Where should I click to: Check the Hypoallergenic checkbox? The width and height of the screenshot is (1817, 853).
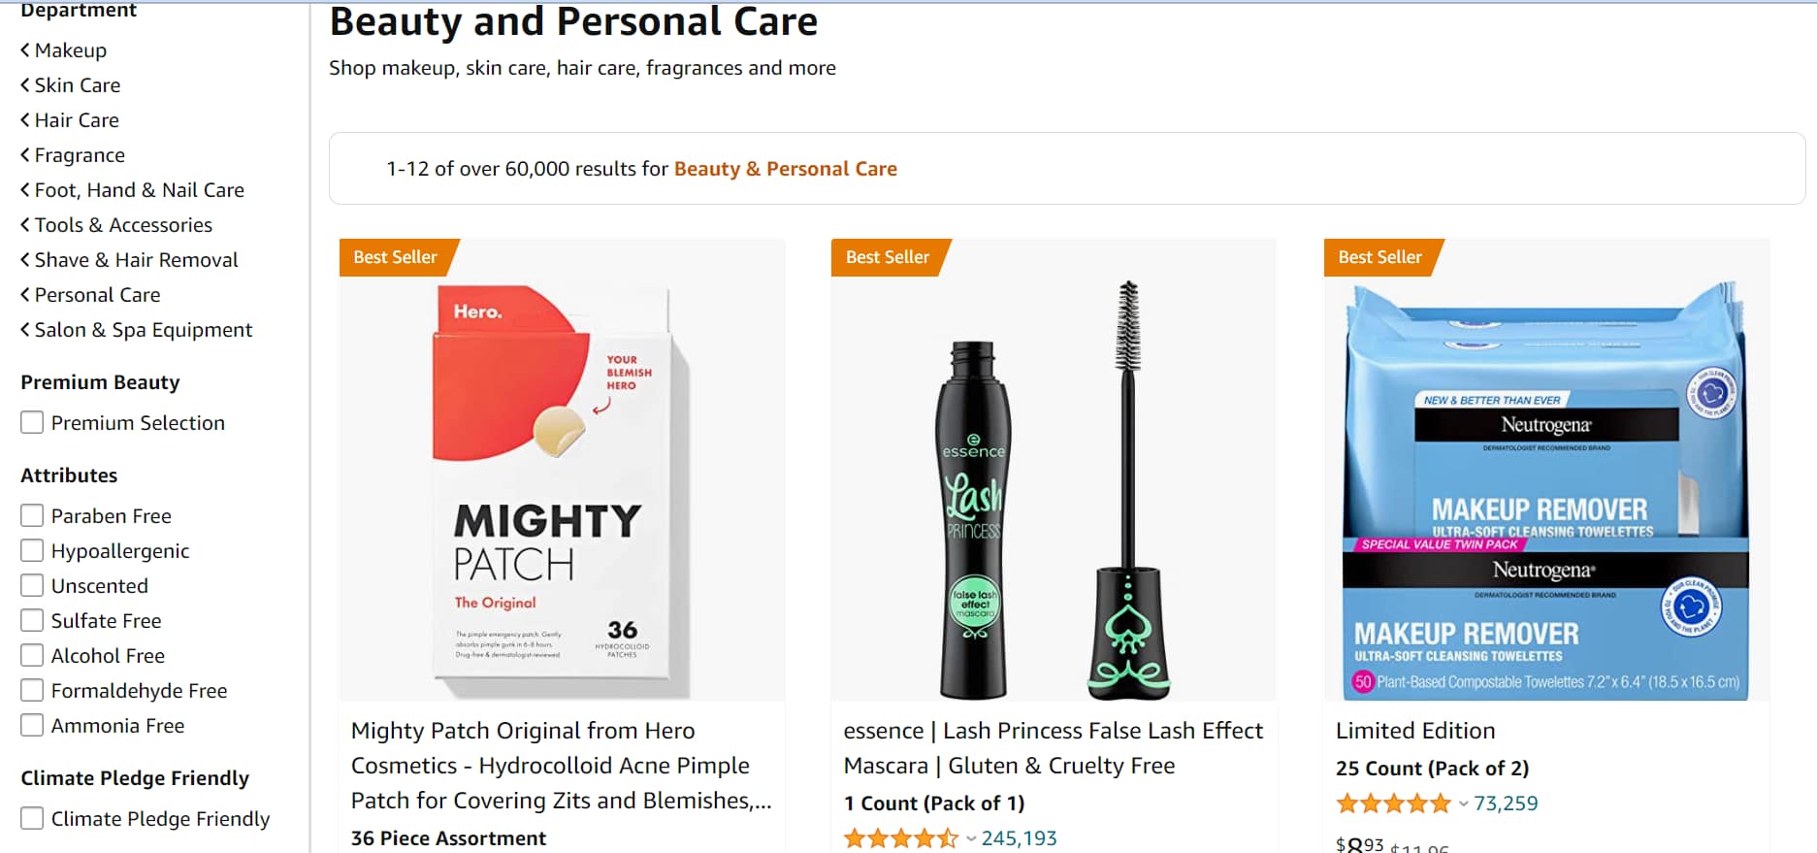pyautogui.click(x=32, y=550)
